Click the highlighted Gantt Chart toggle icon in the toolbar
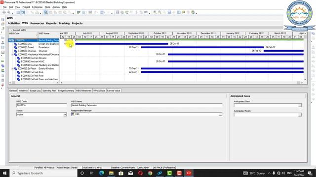 tap(23, 12)
